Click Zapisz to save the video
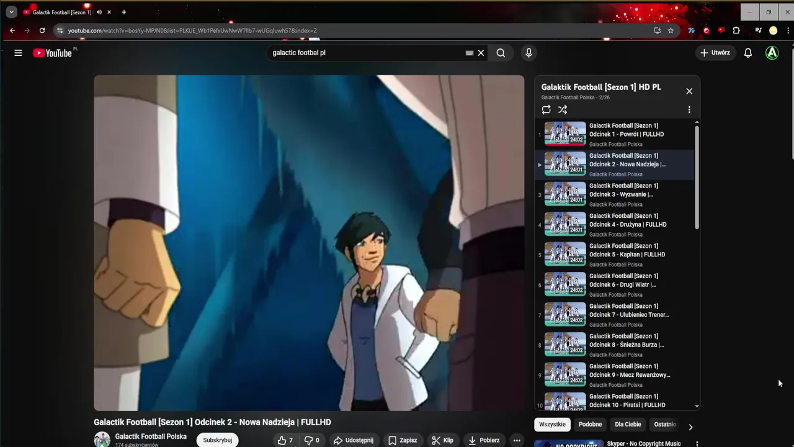 coord(403,440)
